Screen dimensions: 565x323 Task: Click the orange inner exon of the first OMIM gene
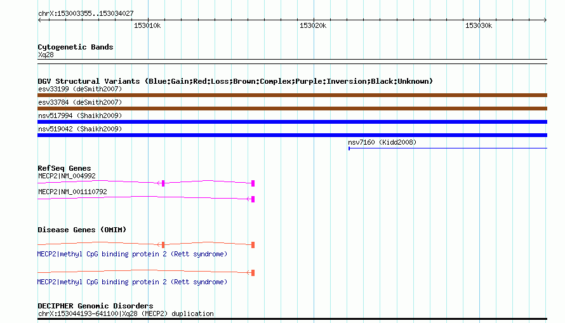pos(163,245)
